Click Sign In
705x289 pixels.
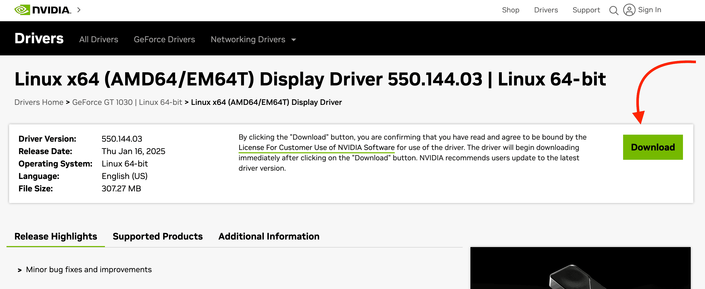(650, 10)
